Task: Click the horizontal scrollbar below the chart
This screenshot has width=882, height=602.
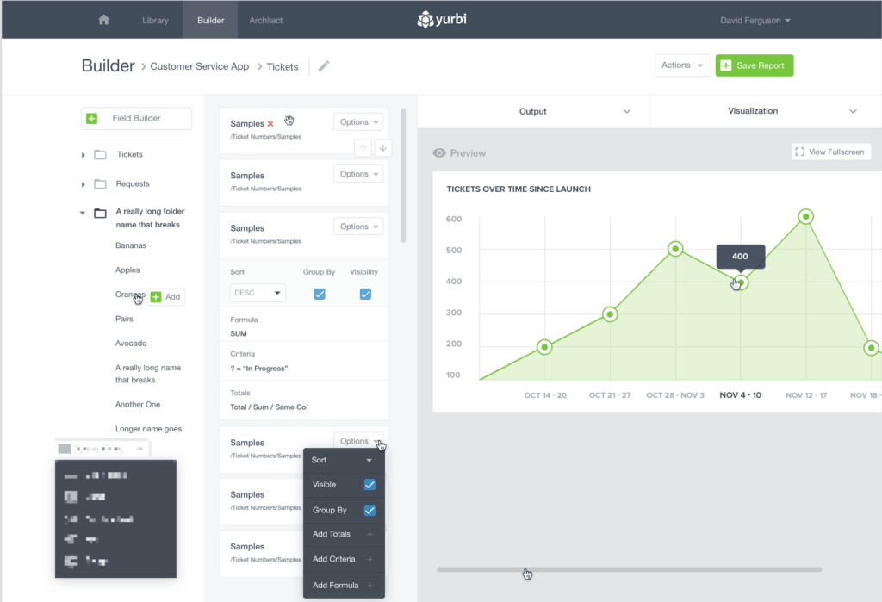Action: tap(629, 569)
